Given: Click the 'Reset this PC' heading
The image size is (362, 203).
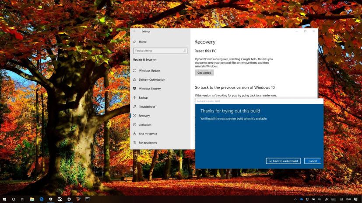Looking at the screenshot, I should (205, 51).
